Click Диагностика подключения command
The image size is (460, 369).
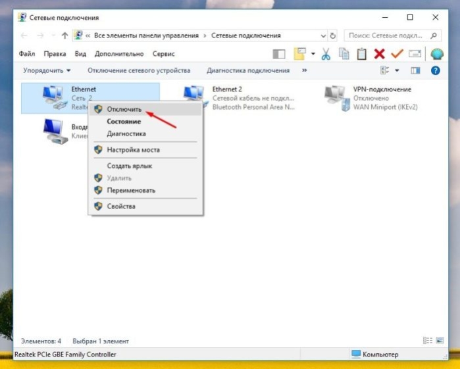[x=248, y=70]
